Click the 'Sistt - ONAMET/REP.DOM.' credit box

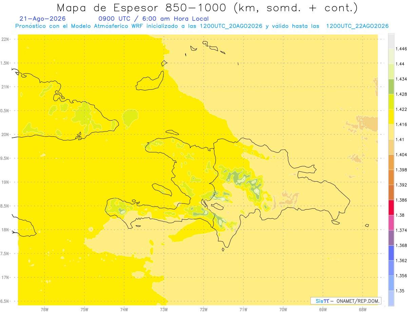coord(346,301)
